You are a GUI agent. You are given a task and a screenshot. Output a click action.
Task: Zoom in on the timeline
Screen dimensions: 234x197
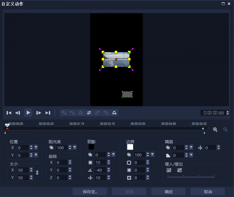coord(215,129)
